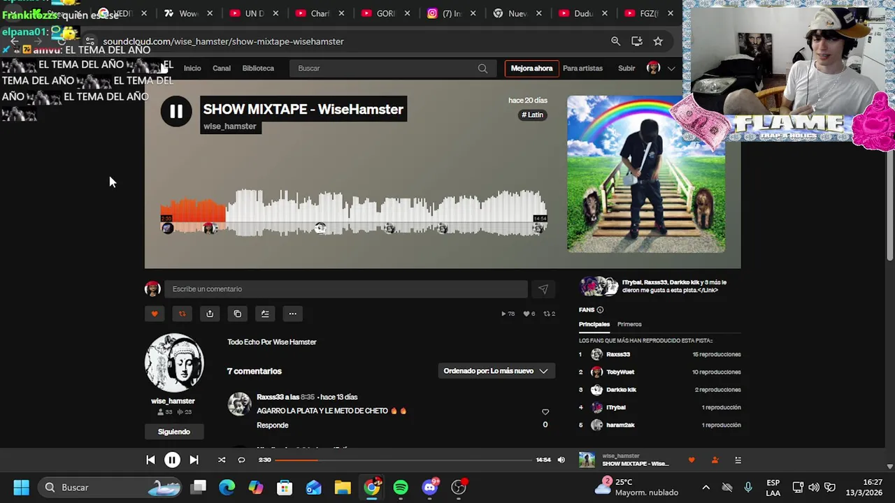Click the SoundCloud search magnifier icon

[x=482, y=68]
